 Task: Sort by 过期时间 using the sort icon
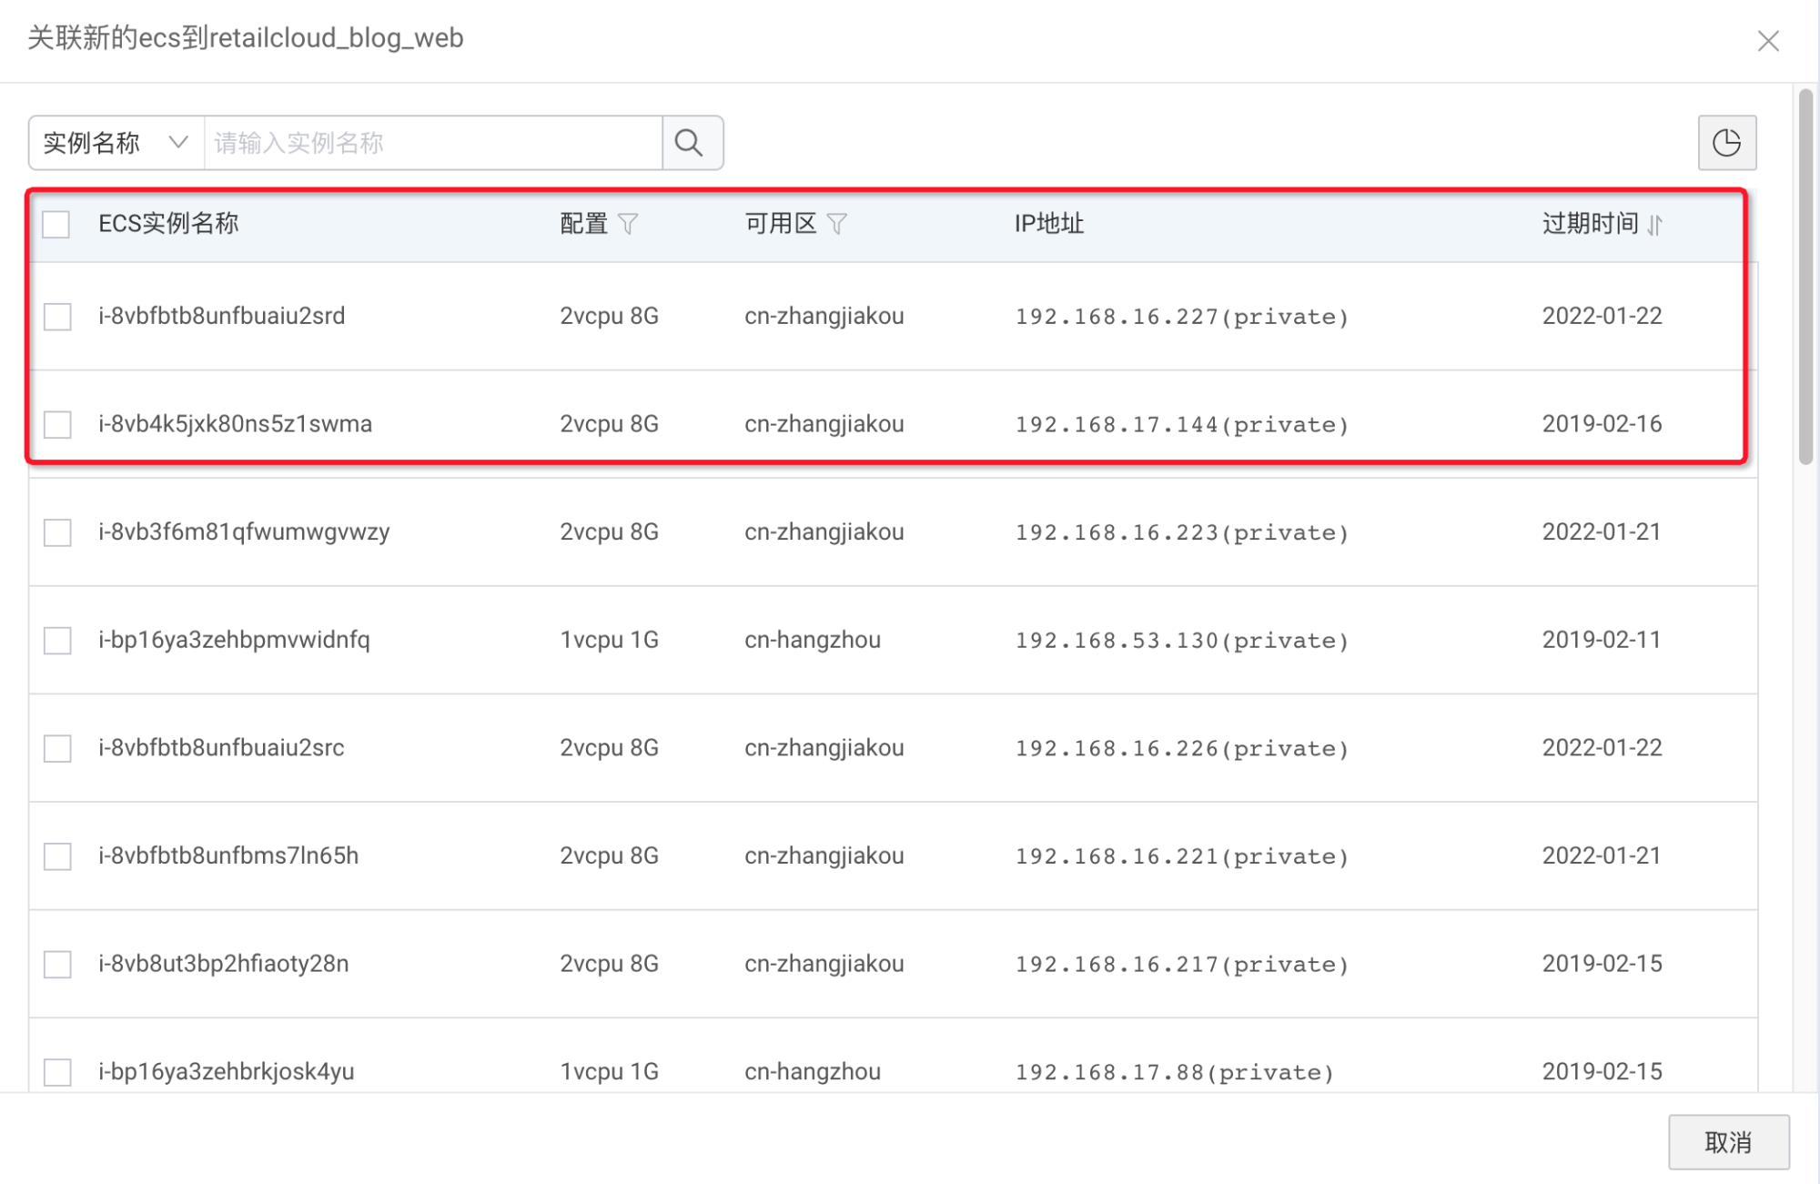click(x=1655, y=224)
